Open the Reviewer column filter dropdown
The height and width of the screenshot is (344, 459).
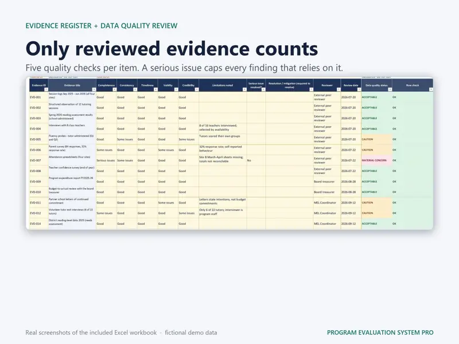(339, 89)
